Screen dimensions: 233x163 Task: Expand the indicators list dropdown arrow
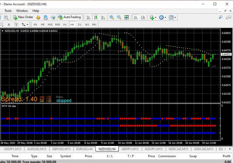point(156,17)
